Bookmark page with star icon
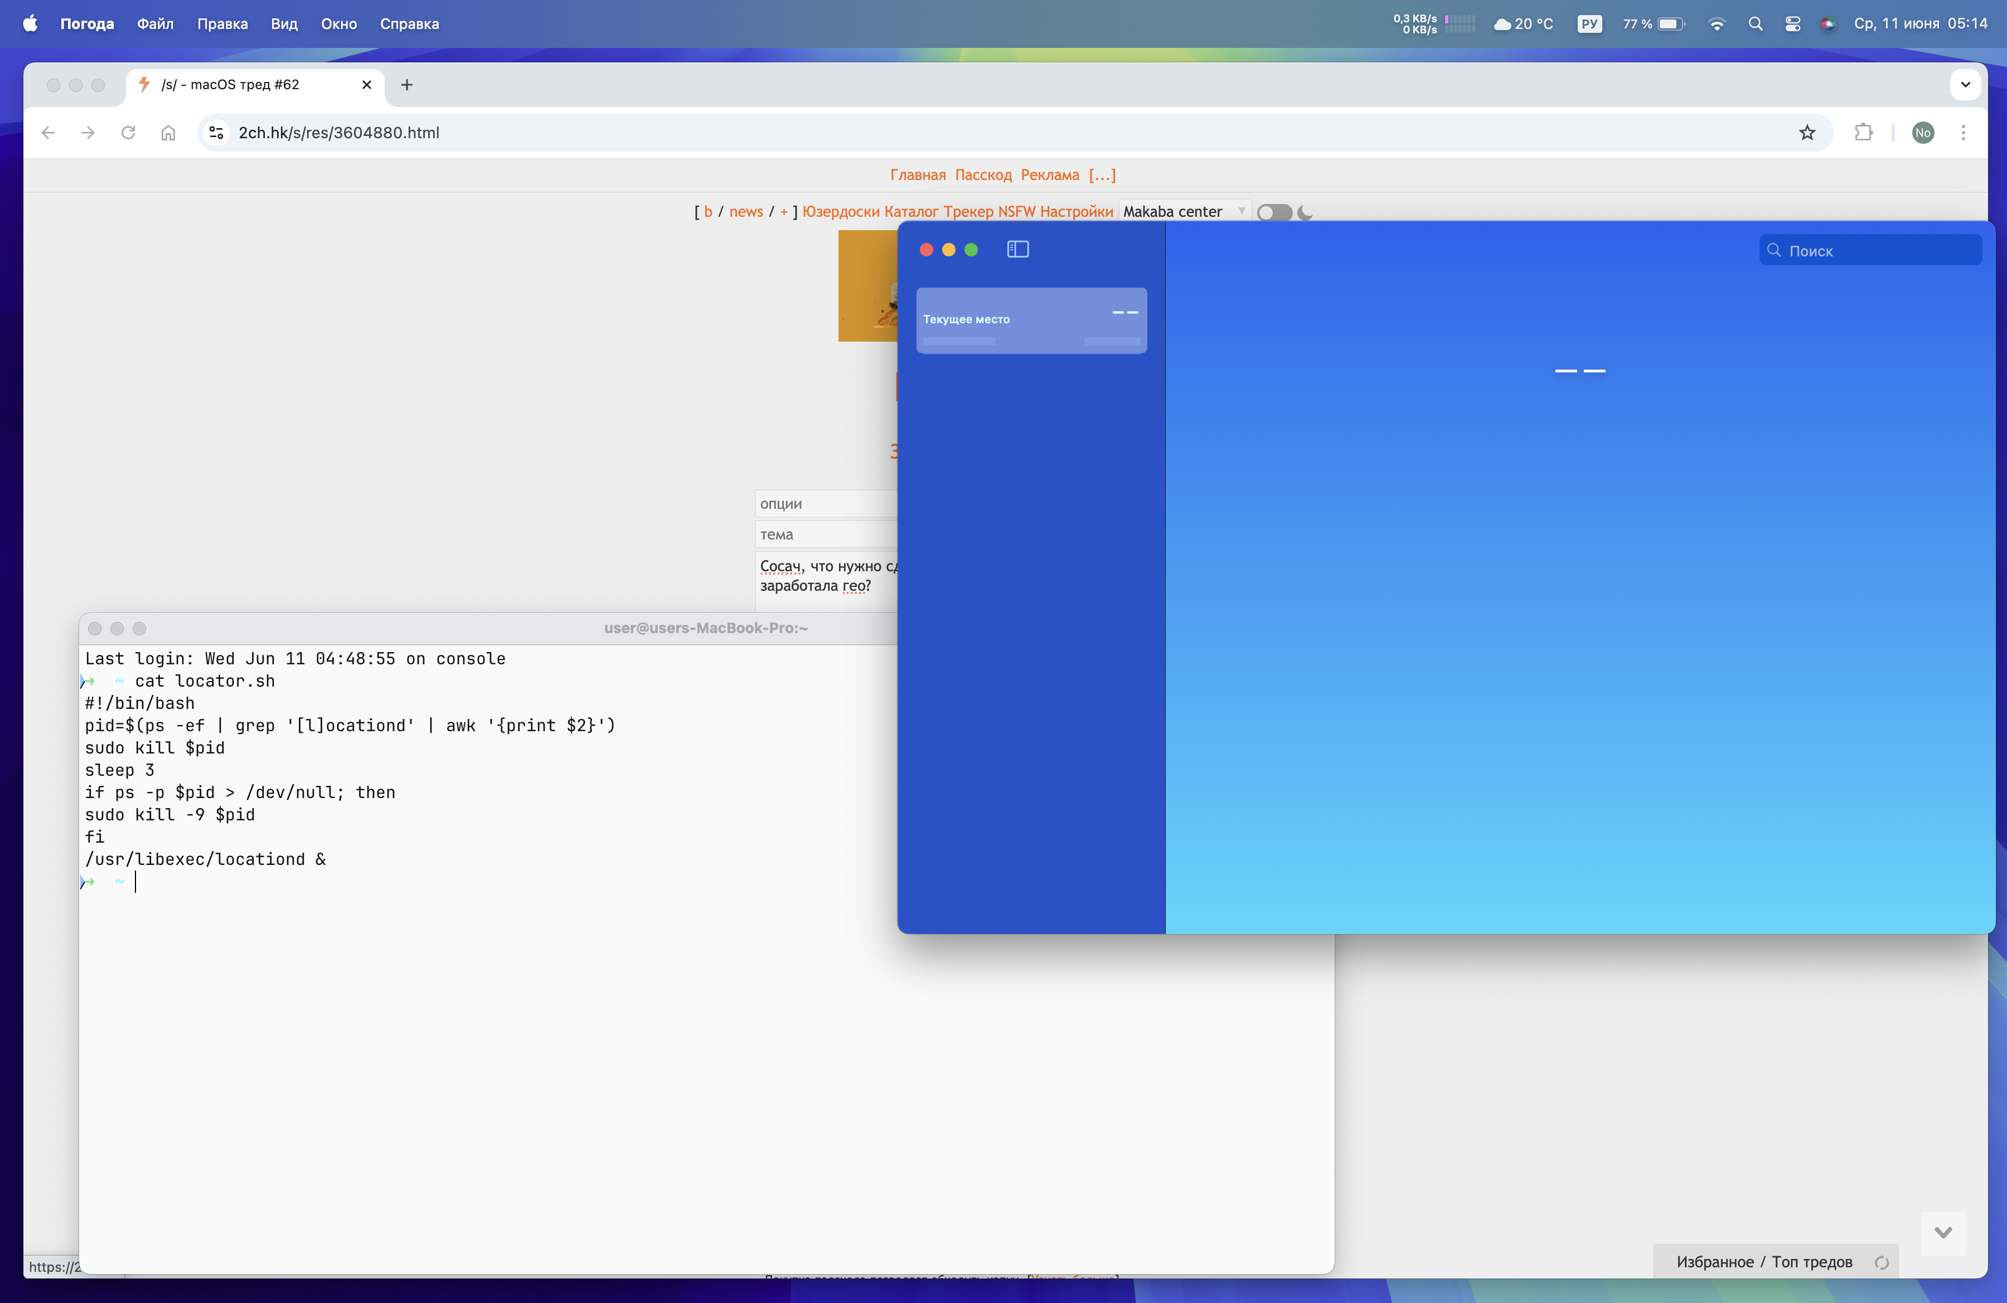 pos(1806,132)
